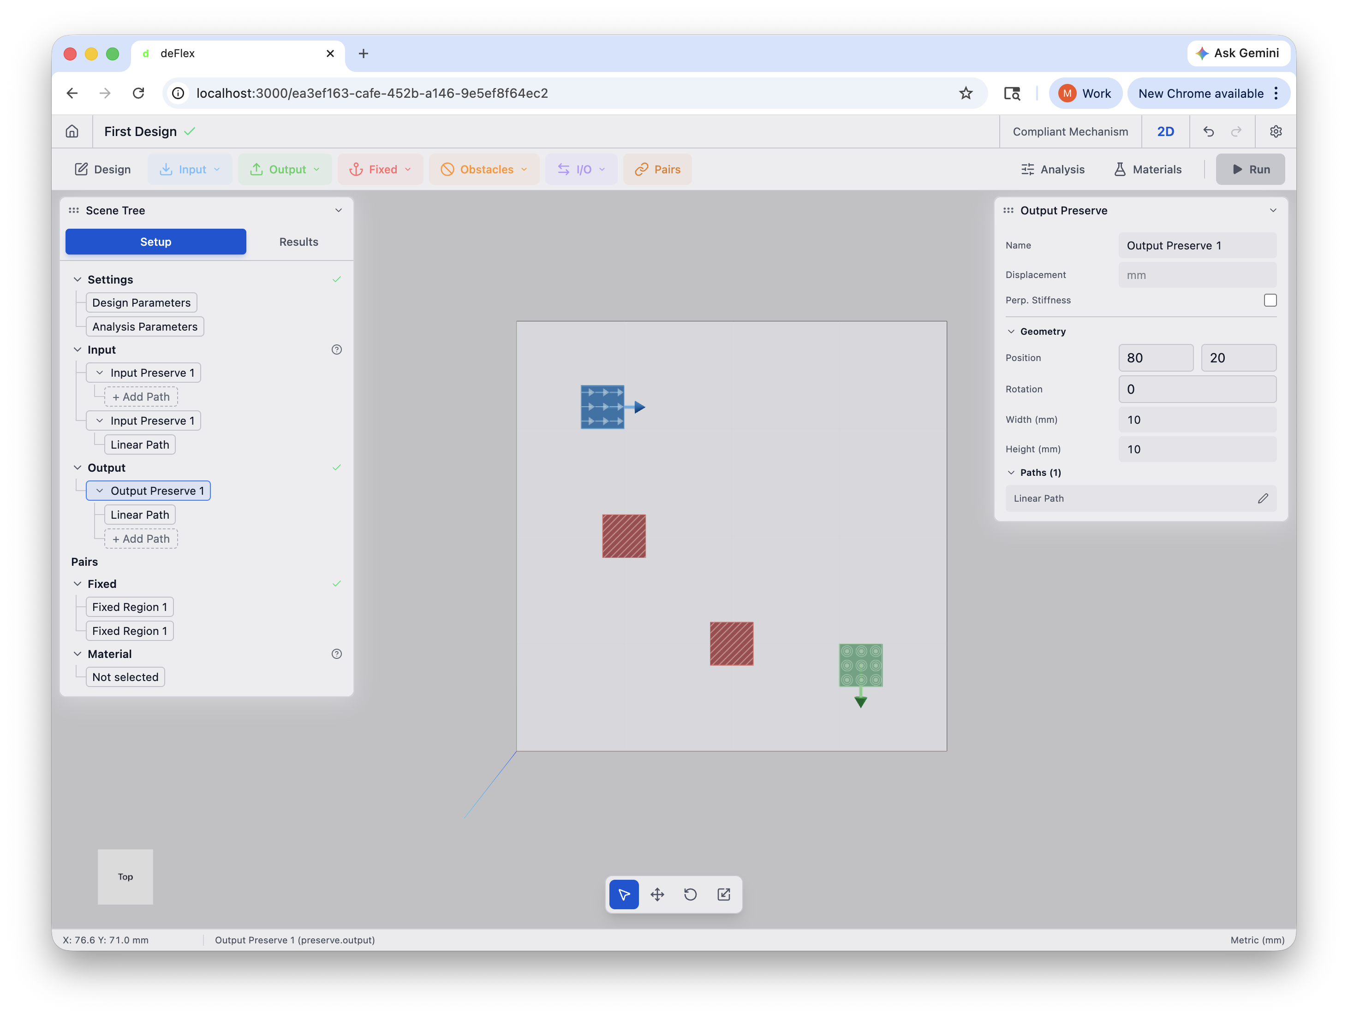Select the blue input preserve region

point(602,407)
